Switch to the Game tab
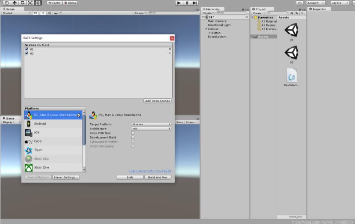This screenshot has width=356, height=224. click(x=10, y=118)
